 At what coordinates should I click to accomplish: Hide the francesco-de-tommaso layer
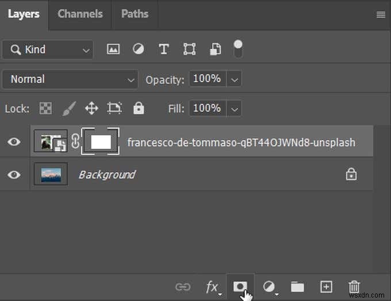pos(14,142)
